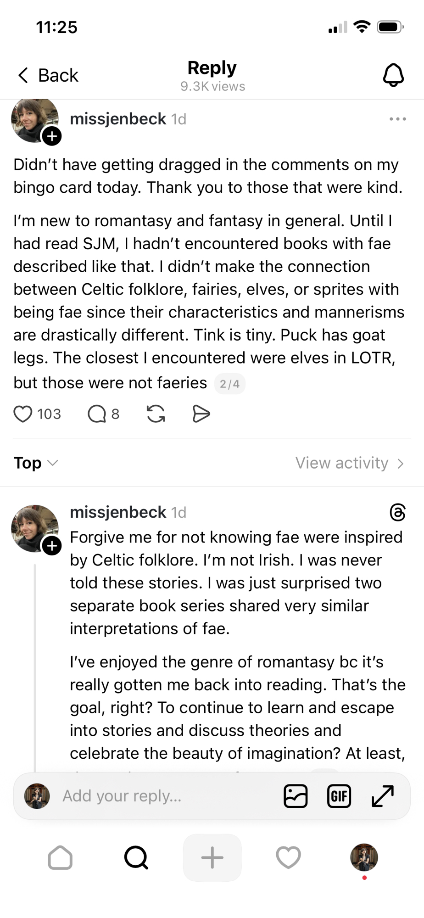Expand the Top sort dropdown
The image size is (424, 918).
click(x=35, y=463)
